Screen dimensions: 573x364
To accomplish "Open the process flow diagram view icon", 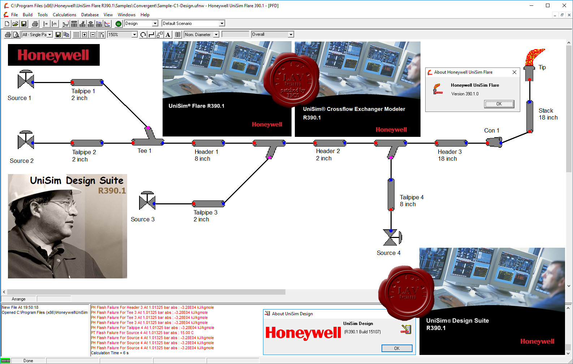I will pyautogui.click(x=66, y=24).
